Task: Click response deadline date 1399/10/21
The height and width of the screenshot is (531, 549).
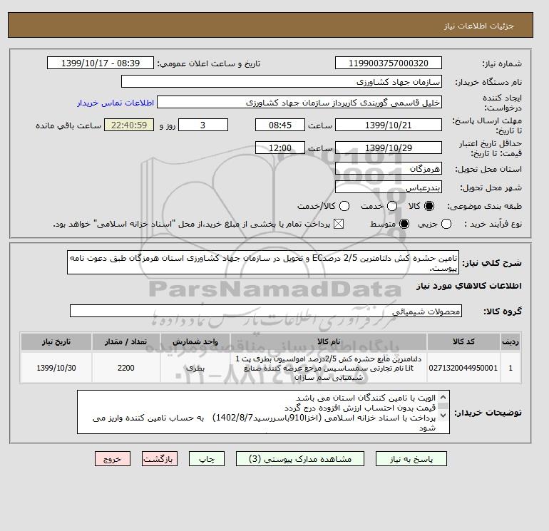Action: click(389, 125)
